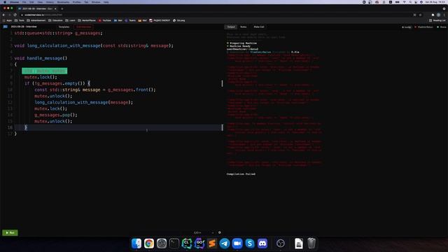Screen dimensions: 448x252
Task: Open the Trash in the Dock
Action: [x=311, y=244]
